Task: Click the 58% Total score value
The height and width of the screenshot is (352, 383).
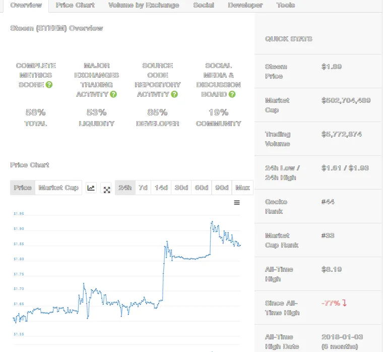Action: click(36, 112)
